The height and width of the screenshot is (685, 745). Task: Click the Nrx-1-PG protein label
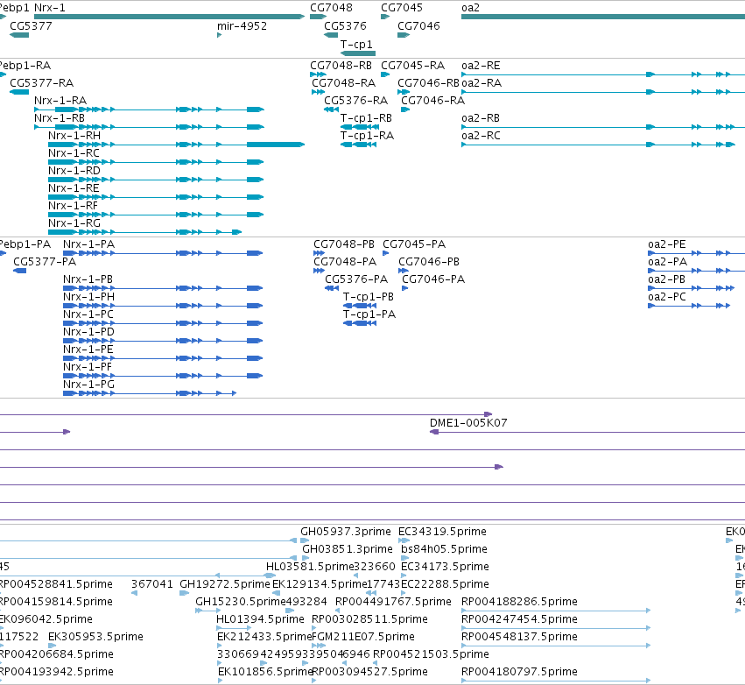88,385
